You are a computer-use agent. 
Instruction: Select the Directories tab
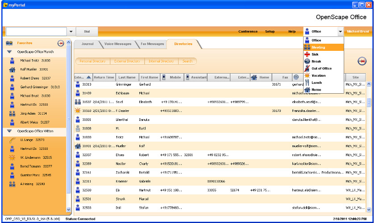click(x=183, y=44)
